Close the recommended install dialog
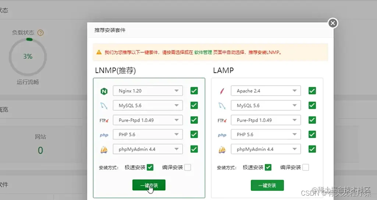Image resolution: width=377 pixels, height=200 pixels. click(333, 23)
